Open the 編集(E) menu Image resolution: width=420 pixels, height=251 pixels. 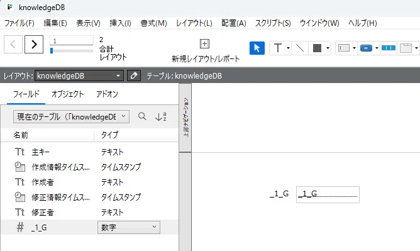click(55, 23)
